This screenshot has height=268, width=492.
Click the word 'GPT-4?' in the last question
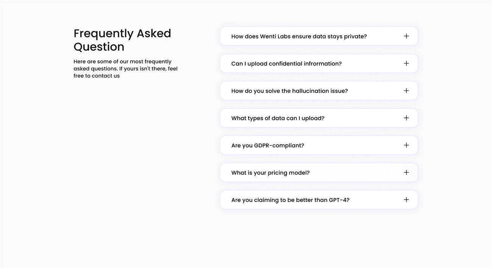tap(339, 200)
